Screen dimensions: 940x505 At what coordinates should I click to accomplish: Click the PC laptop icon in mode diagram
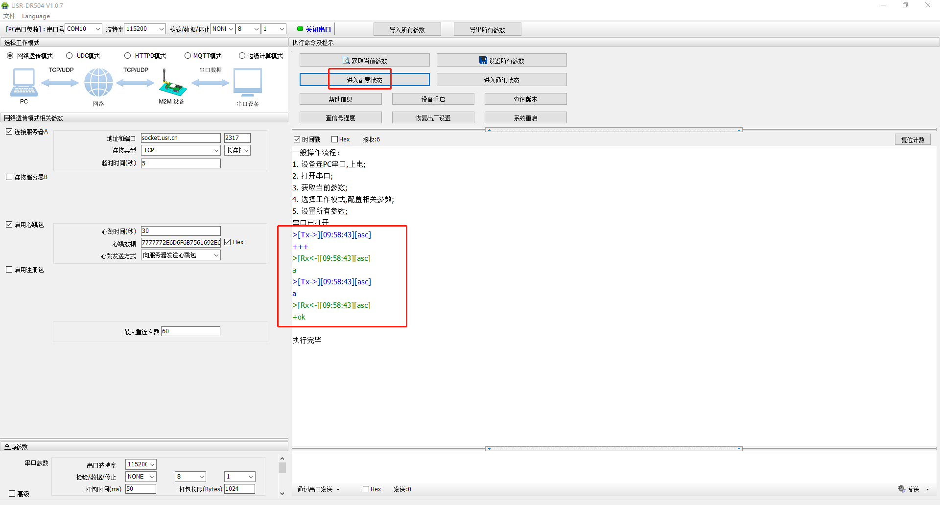click(23, 82)
